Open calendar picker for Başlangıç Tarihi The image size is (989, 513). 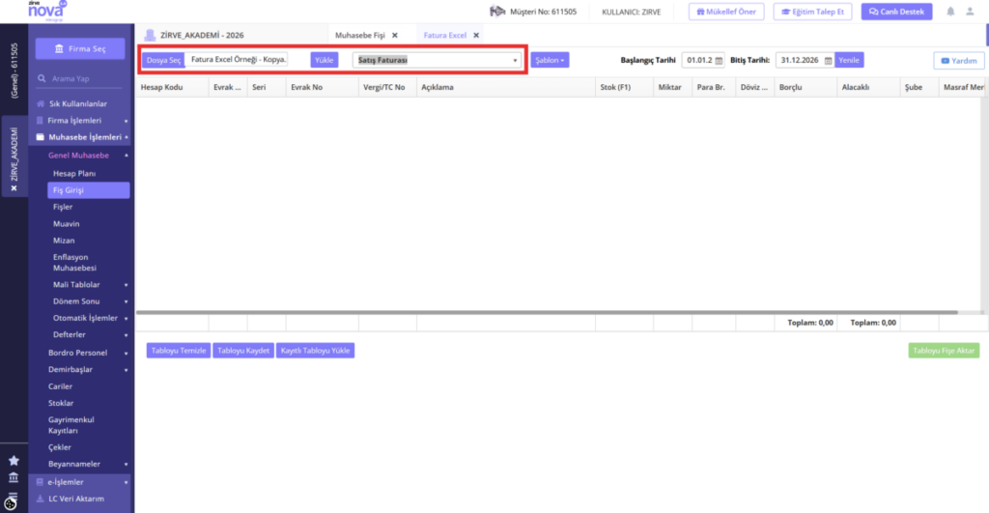719,61
